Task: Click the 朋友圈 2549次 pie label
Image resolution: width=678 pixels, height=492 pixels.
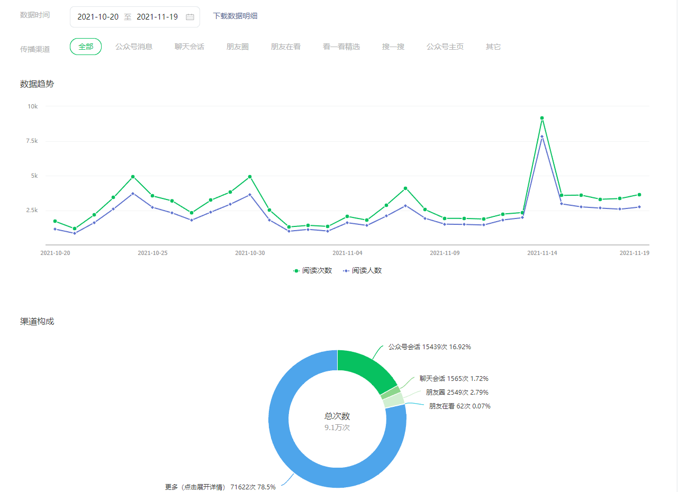Action: point(457,393)
